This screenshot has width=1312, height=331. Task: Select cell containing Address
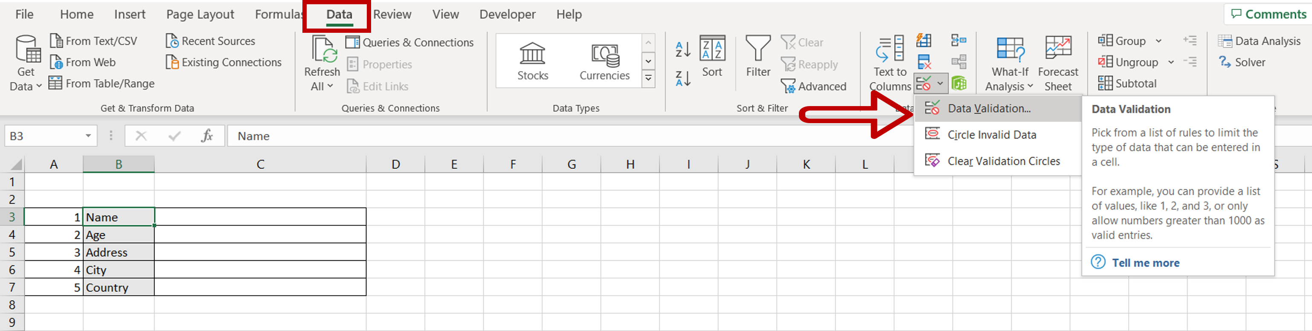point(119,252)
